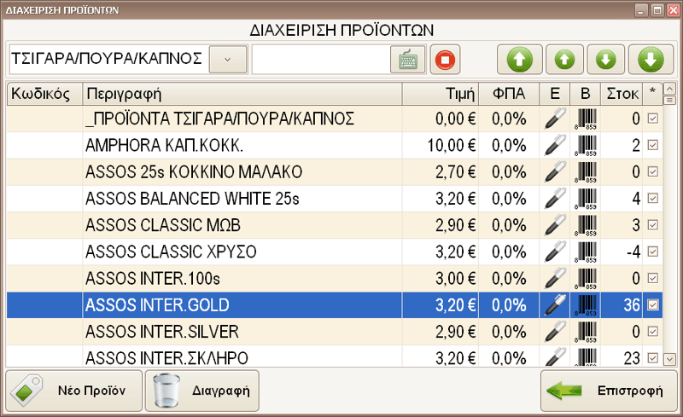
Task: Click Επιστροφή return button
Action: coord(609,391)
